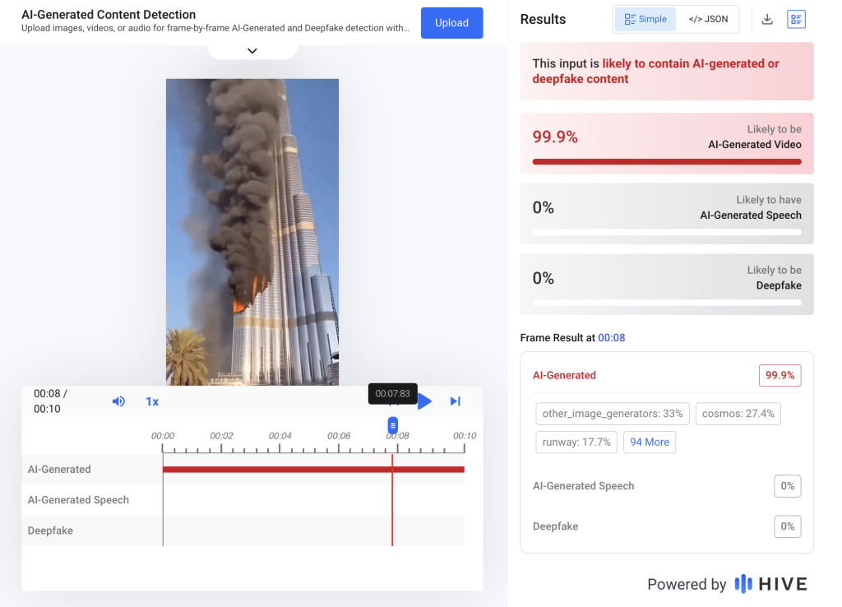Change the 1x playback speed
This screenshot has width=842, height=607.
coord(152,401)
